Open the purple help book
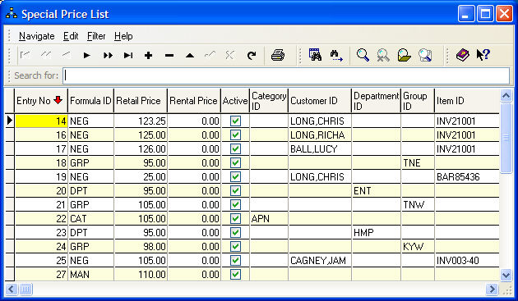Viewport: 518px width, 301px height. tap(462, 55)
